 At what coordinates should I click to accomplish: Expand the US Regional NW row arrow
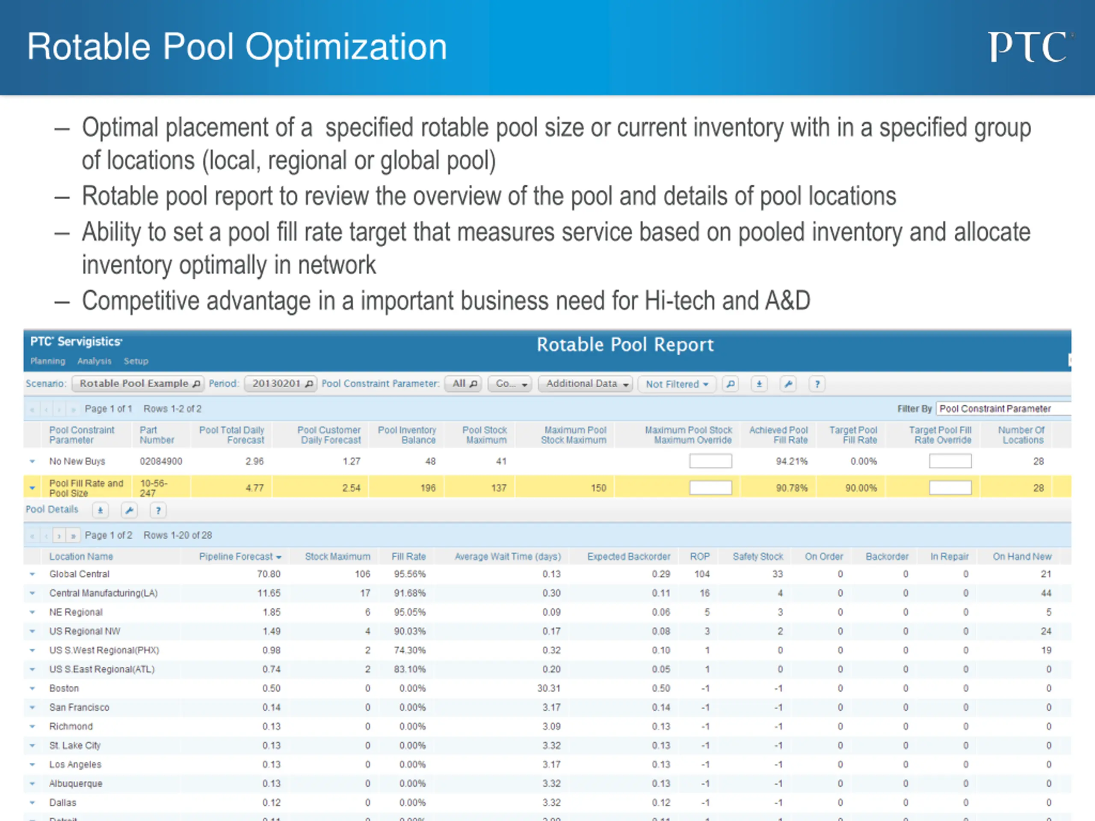click(x=33, y=631)
